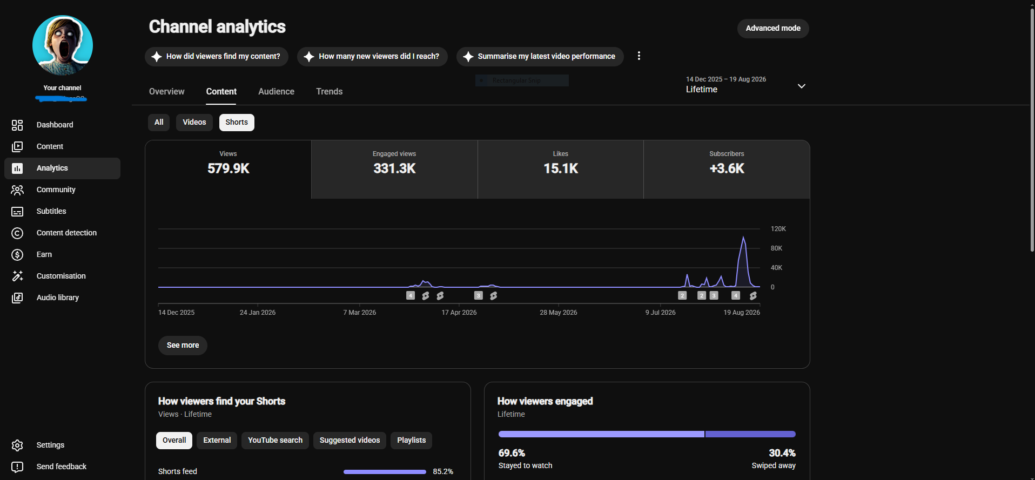Open the Dashboard icon in sidebar
1035x480 pixels.
(x=17, y=125)
